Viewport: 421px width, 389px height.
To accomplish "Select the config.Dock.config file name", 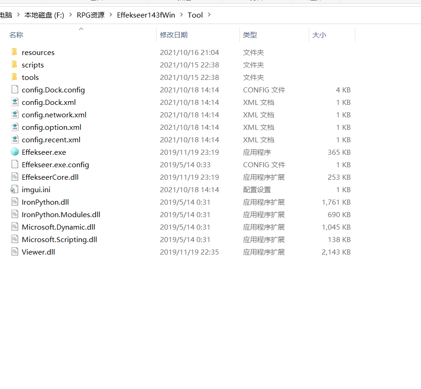I will coord(53,90).
